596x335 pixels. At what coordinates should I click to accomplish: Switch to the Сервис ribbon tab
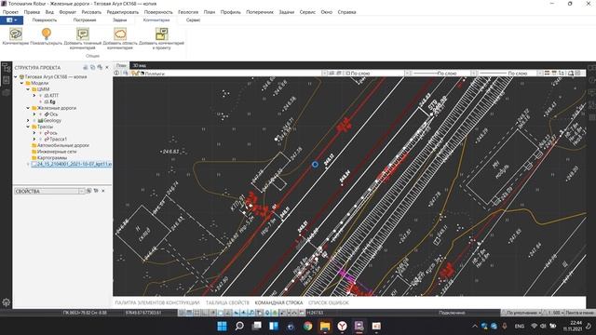193,20
